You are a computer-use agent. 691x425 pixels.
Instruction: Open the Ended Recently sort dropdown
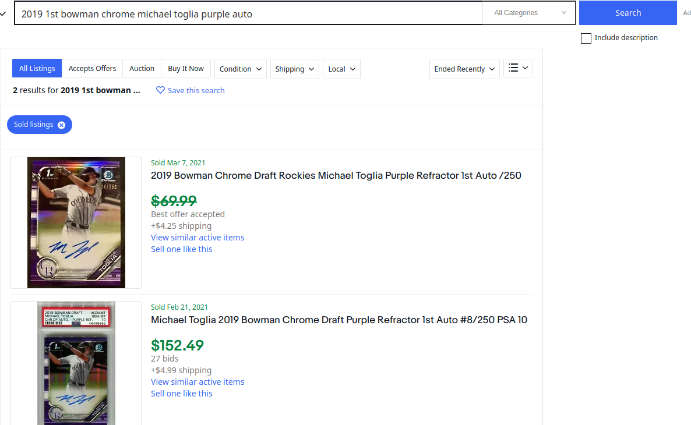point(464,69)
